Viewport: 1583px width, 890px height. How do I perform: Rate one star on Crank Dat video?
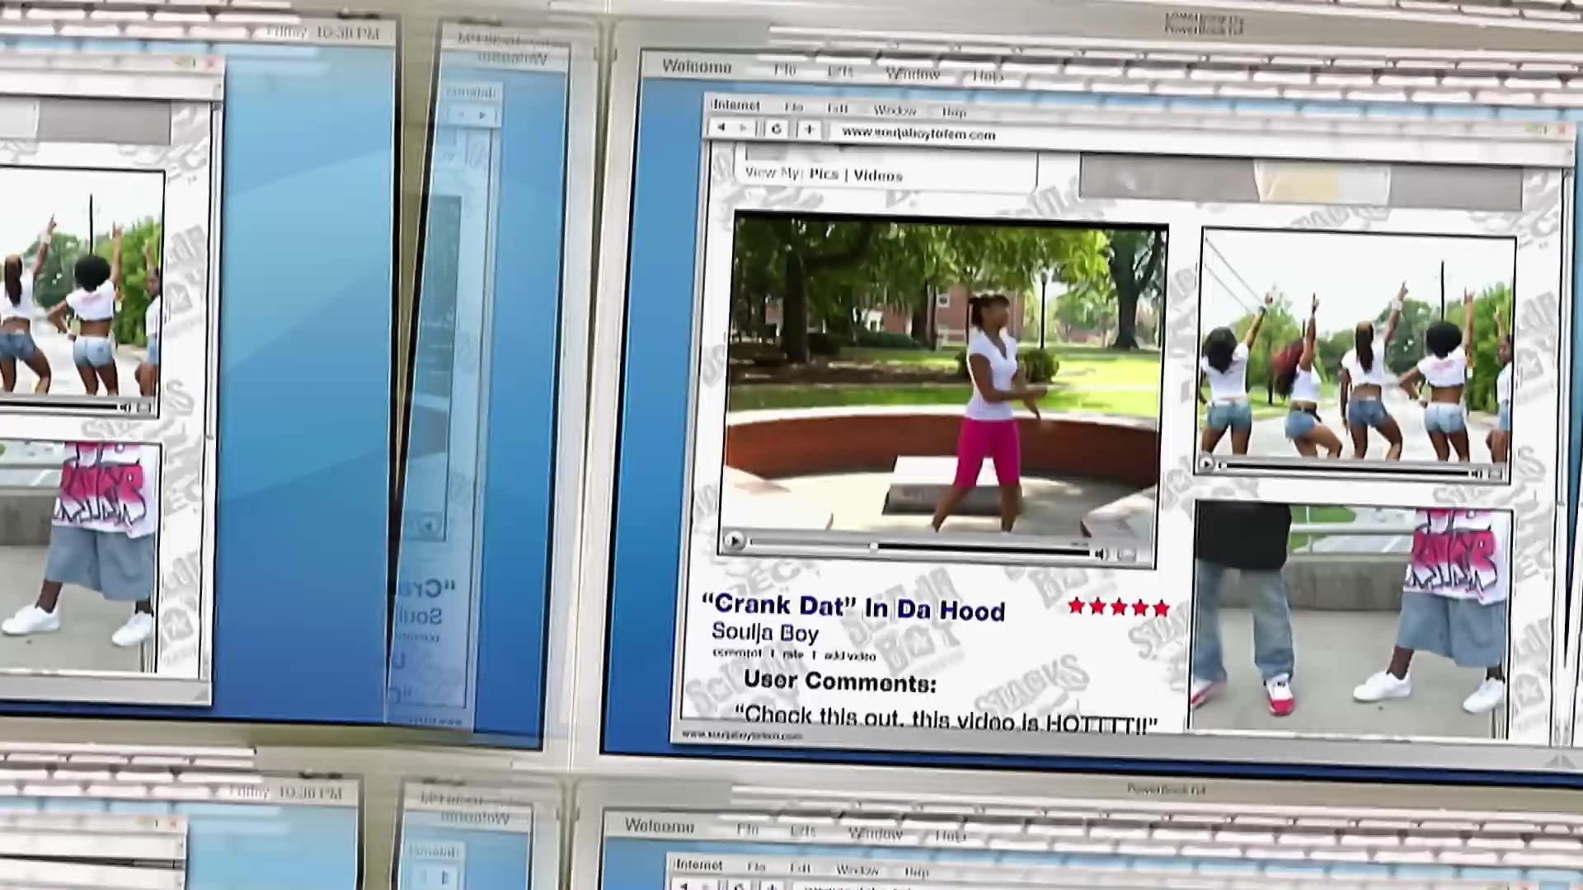[1077, 607]
